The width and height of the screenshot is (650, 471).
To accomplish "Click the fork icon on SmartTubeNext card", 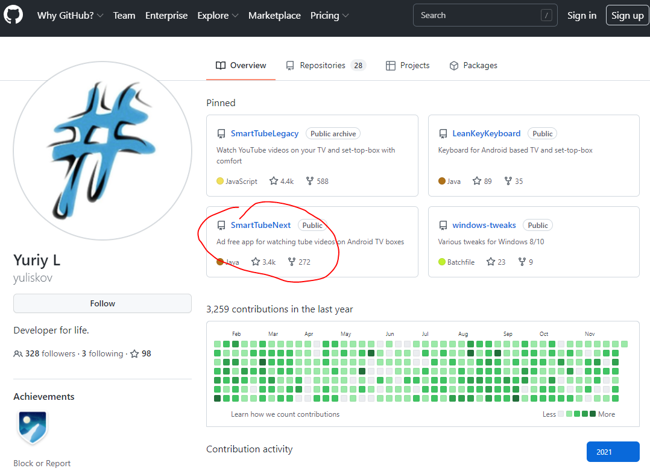I will 292,262.
